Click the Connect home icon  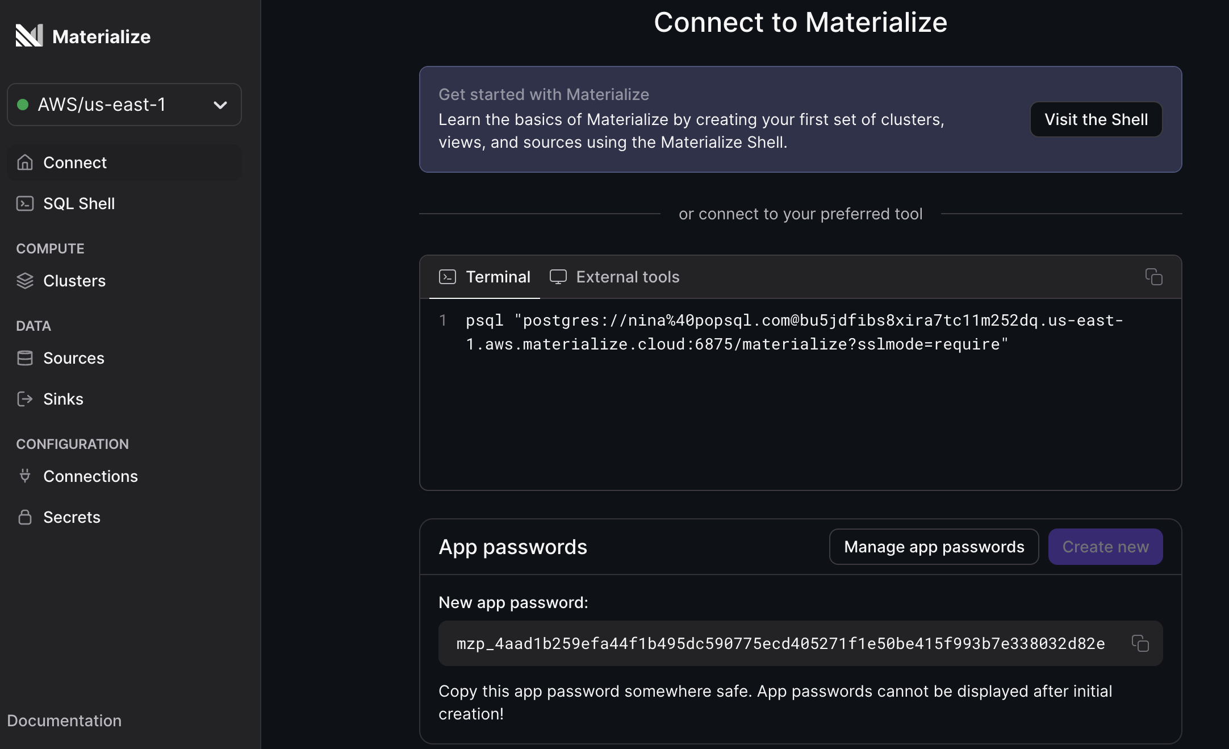point(25,163)
